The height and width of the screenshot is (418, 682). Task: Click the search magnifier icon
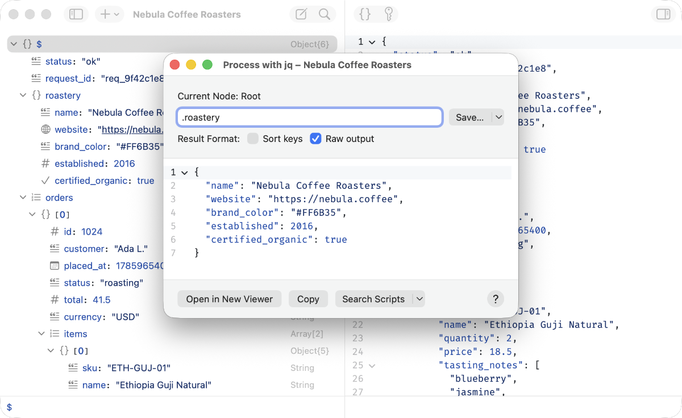[325, 14]
